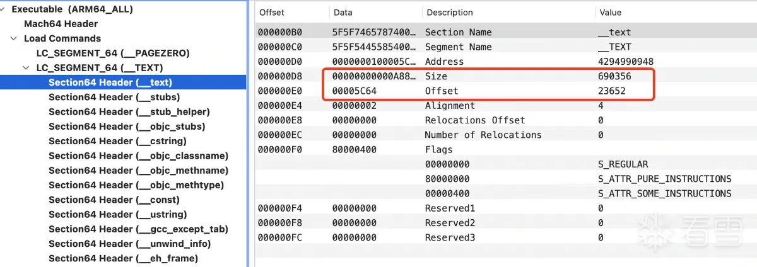Image resolution: width=757 pixels, height=267 pixels.
Task: Select the Mach64 Header item
Action: (x=61, y=24)
